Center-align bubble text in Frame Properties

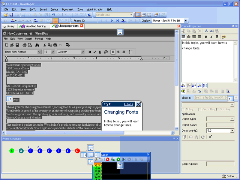point(189,37)
